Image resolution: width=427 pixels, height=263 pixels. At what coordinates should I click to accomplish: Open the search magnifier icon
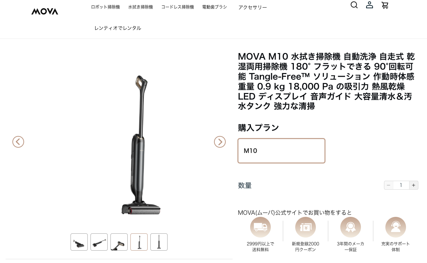coord(354,5)
